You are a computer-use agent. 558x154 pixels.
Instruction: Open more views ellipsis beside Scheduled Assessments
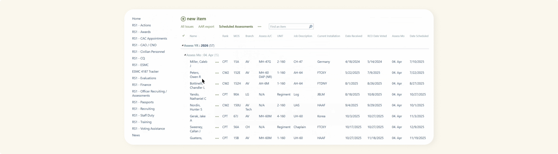click(x=259, y=27)
